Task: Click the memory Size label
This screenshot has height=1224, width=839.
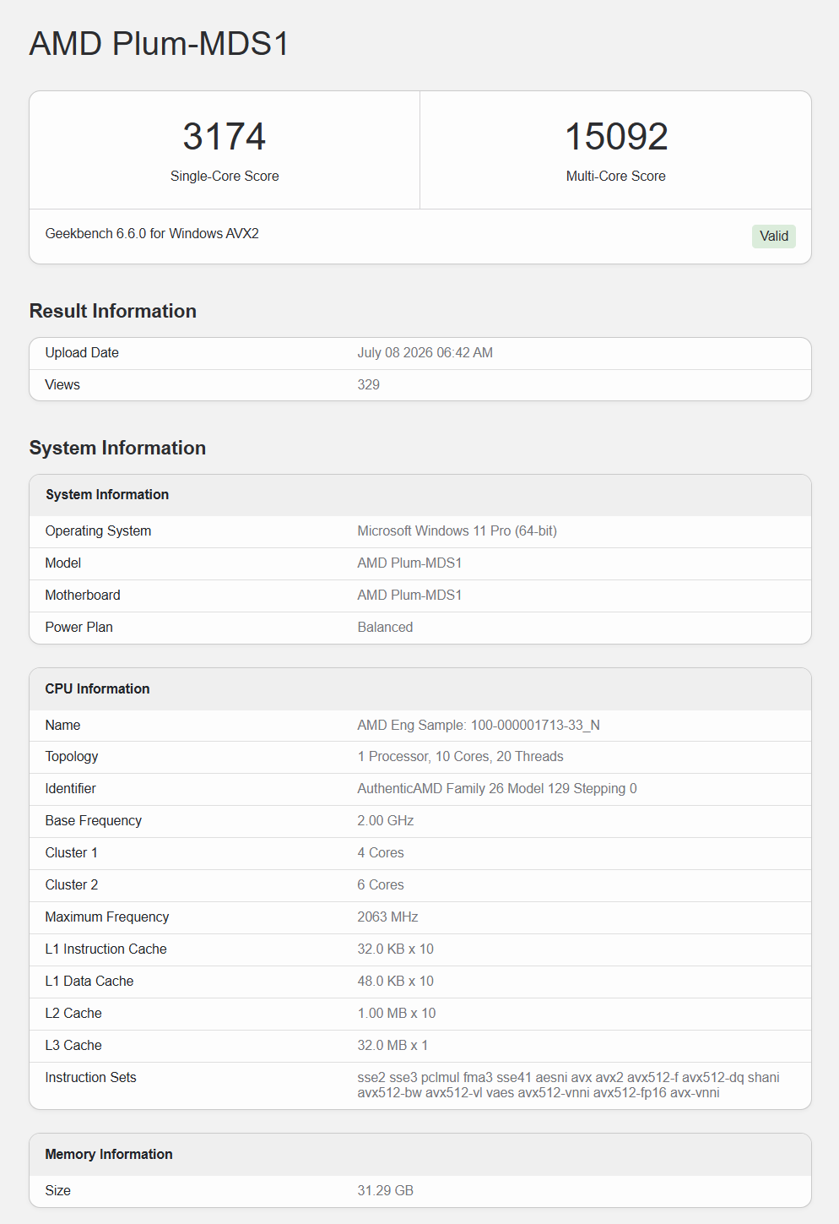Action: tap(58, 1190)
